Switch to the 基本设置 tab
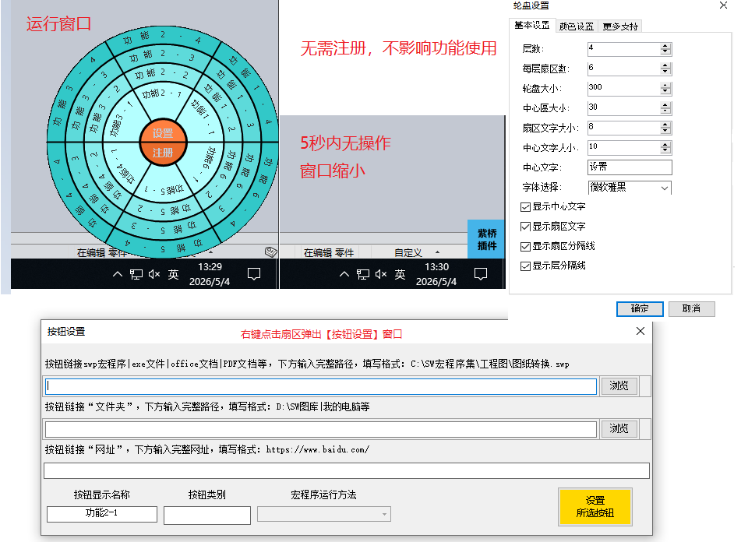The width and height of the screenshot is (741, 542). coord(531,26)
